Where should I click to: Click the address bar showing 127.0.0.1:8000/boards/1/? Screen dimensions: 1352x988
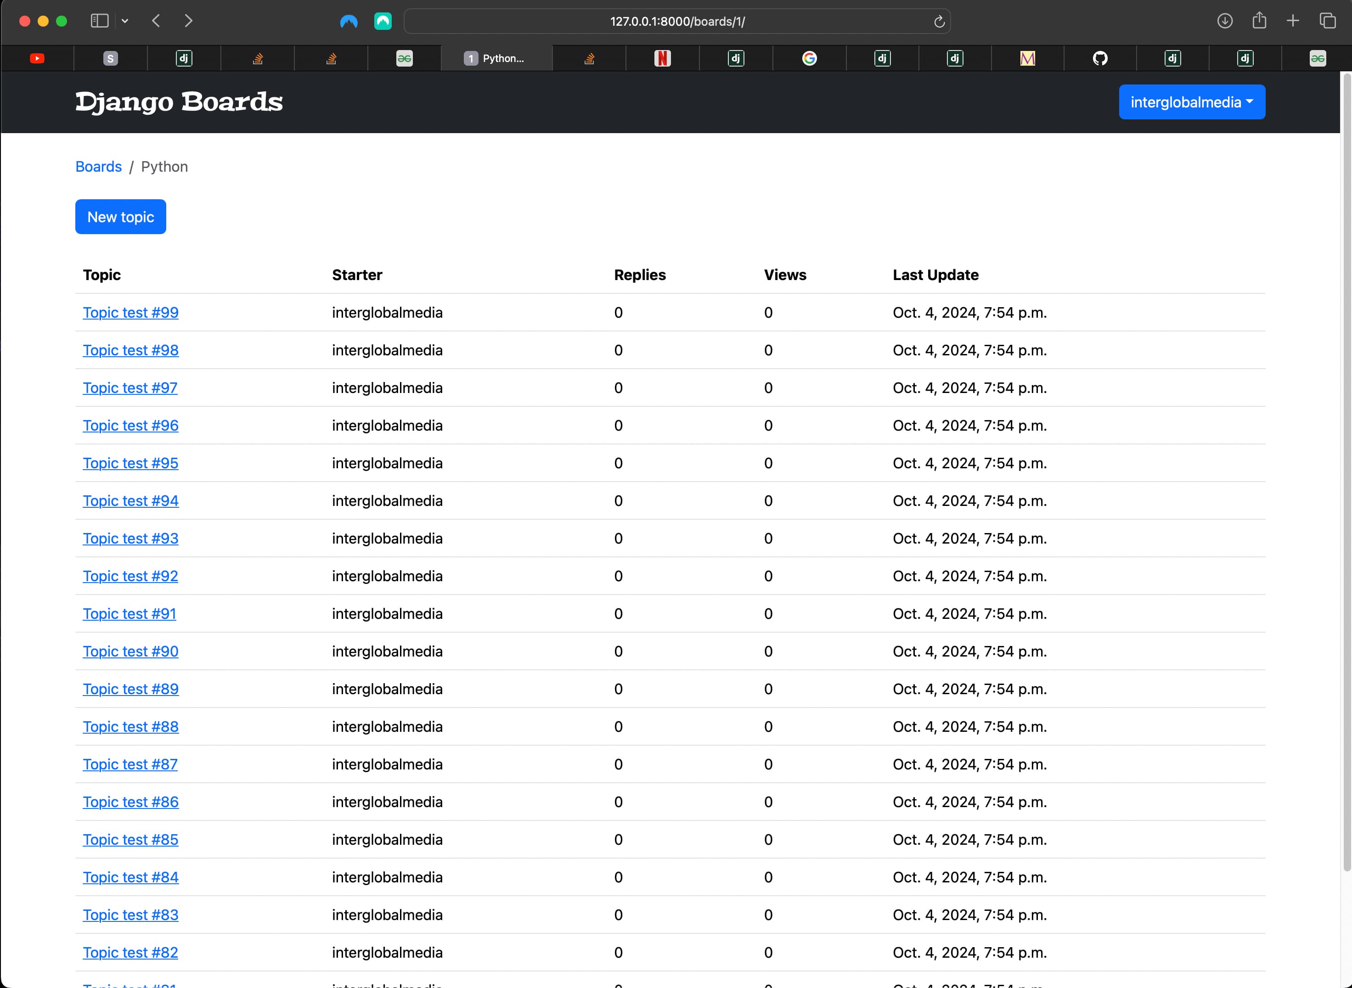click(x=677, y=22)
